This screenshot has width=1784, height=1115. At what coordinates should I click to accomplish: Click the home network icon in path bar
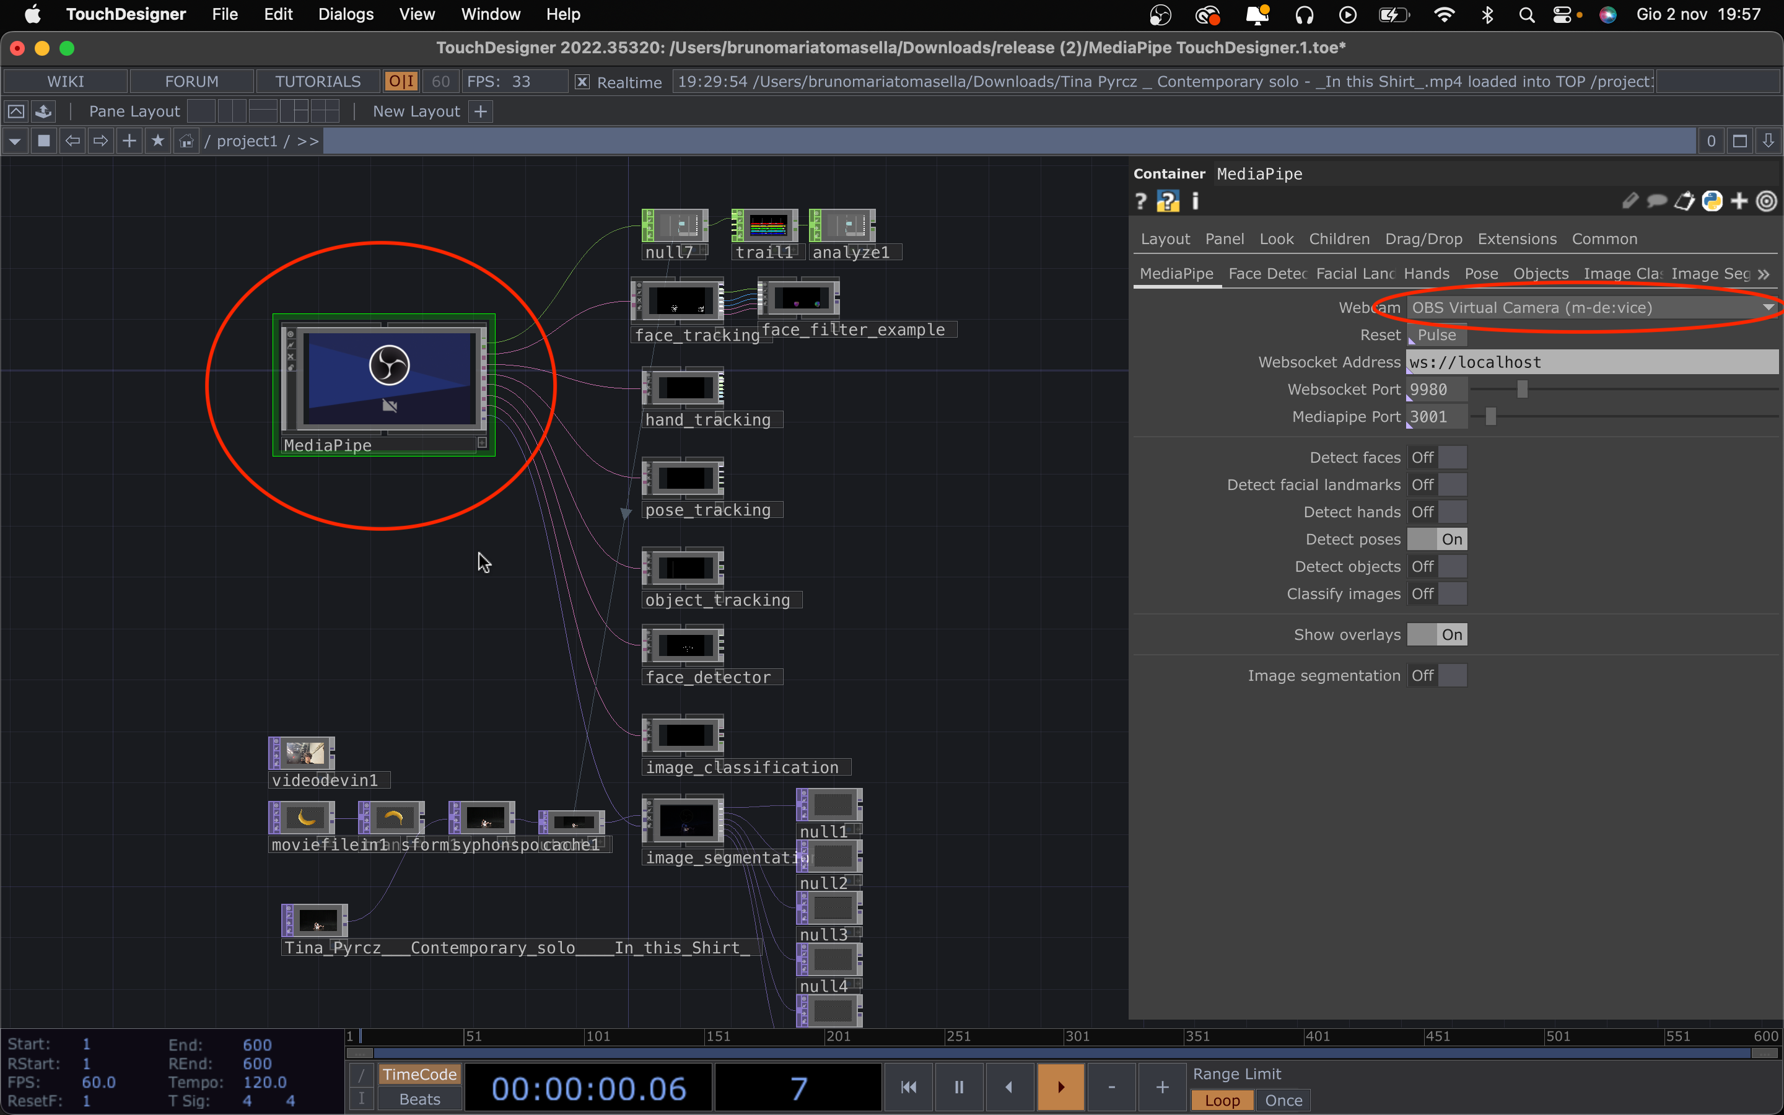tap(186, 141)
